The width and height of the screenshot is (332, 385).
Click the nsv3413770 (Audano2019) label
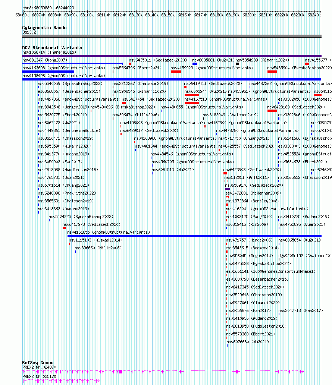63,154
